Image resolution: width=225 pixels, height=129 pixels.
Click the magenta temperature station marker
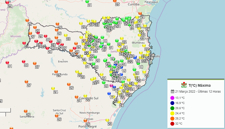click(111, 86)
